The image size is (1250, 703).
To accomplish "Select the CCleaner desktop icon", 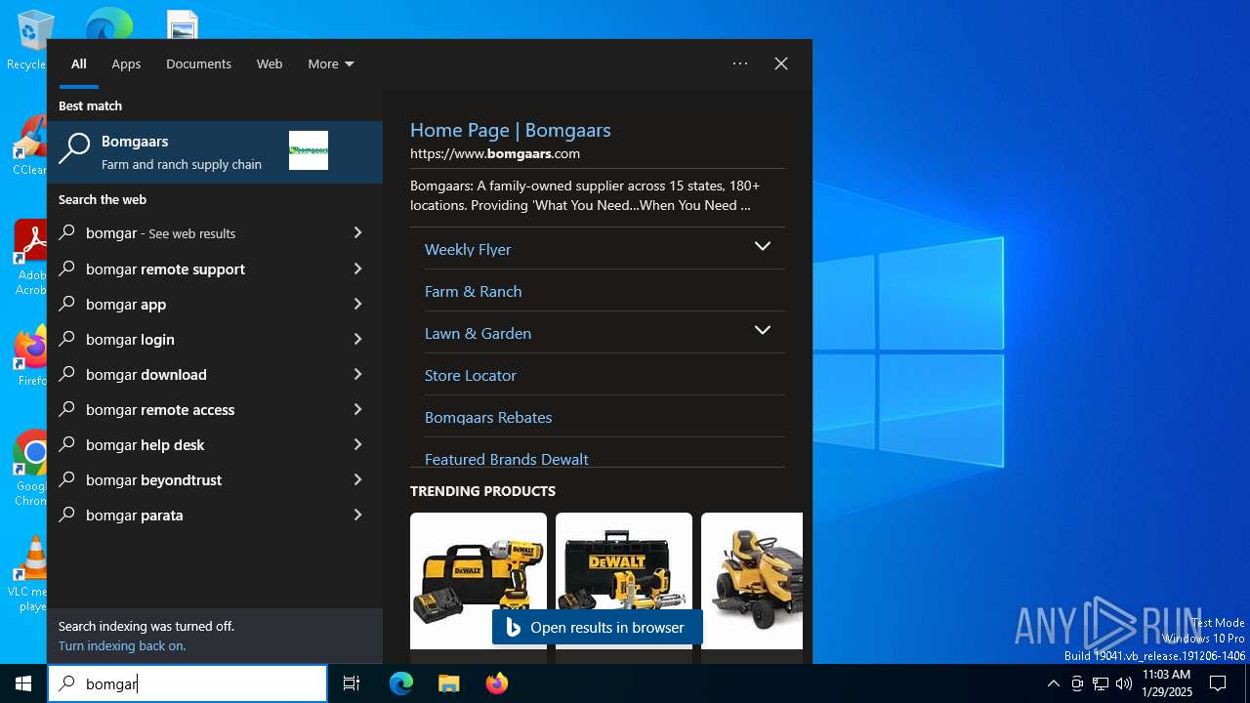I will pyautogui.click(x=31, y=146).
